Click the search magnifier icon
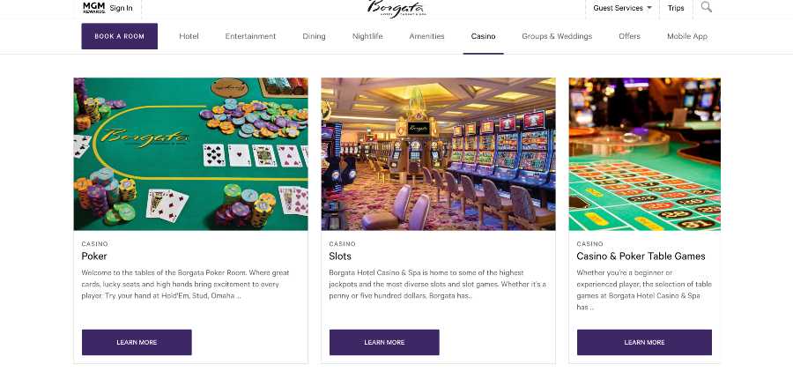Screen dimensions: 793x379 [x=706, y=7]
